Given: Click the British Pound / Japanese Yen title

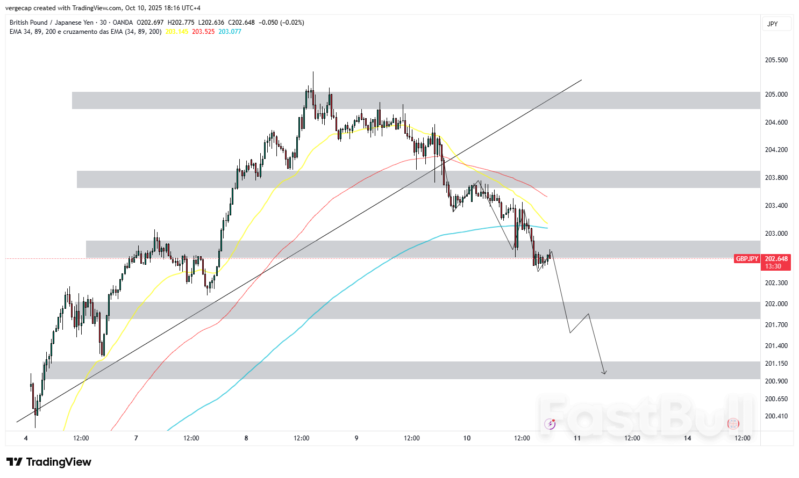Looking at the screenshot, I should 52,23.
